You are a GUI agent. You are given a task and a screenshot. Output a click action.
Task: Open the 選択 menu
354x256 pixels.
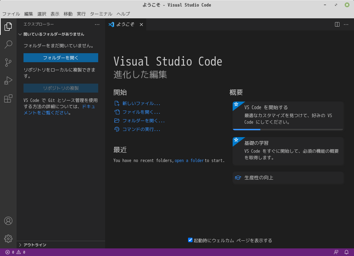point(42,14)
